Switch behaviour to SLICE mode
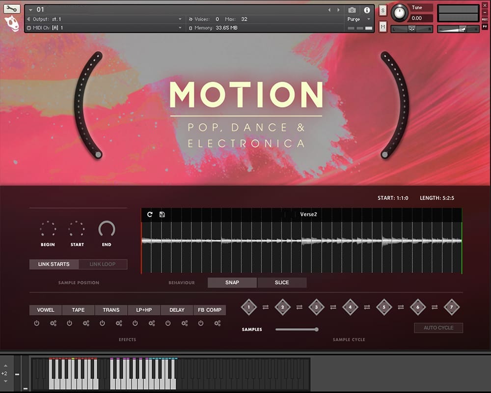This screenshot has height=393, width=491. [282, 282]
